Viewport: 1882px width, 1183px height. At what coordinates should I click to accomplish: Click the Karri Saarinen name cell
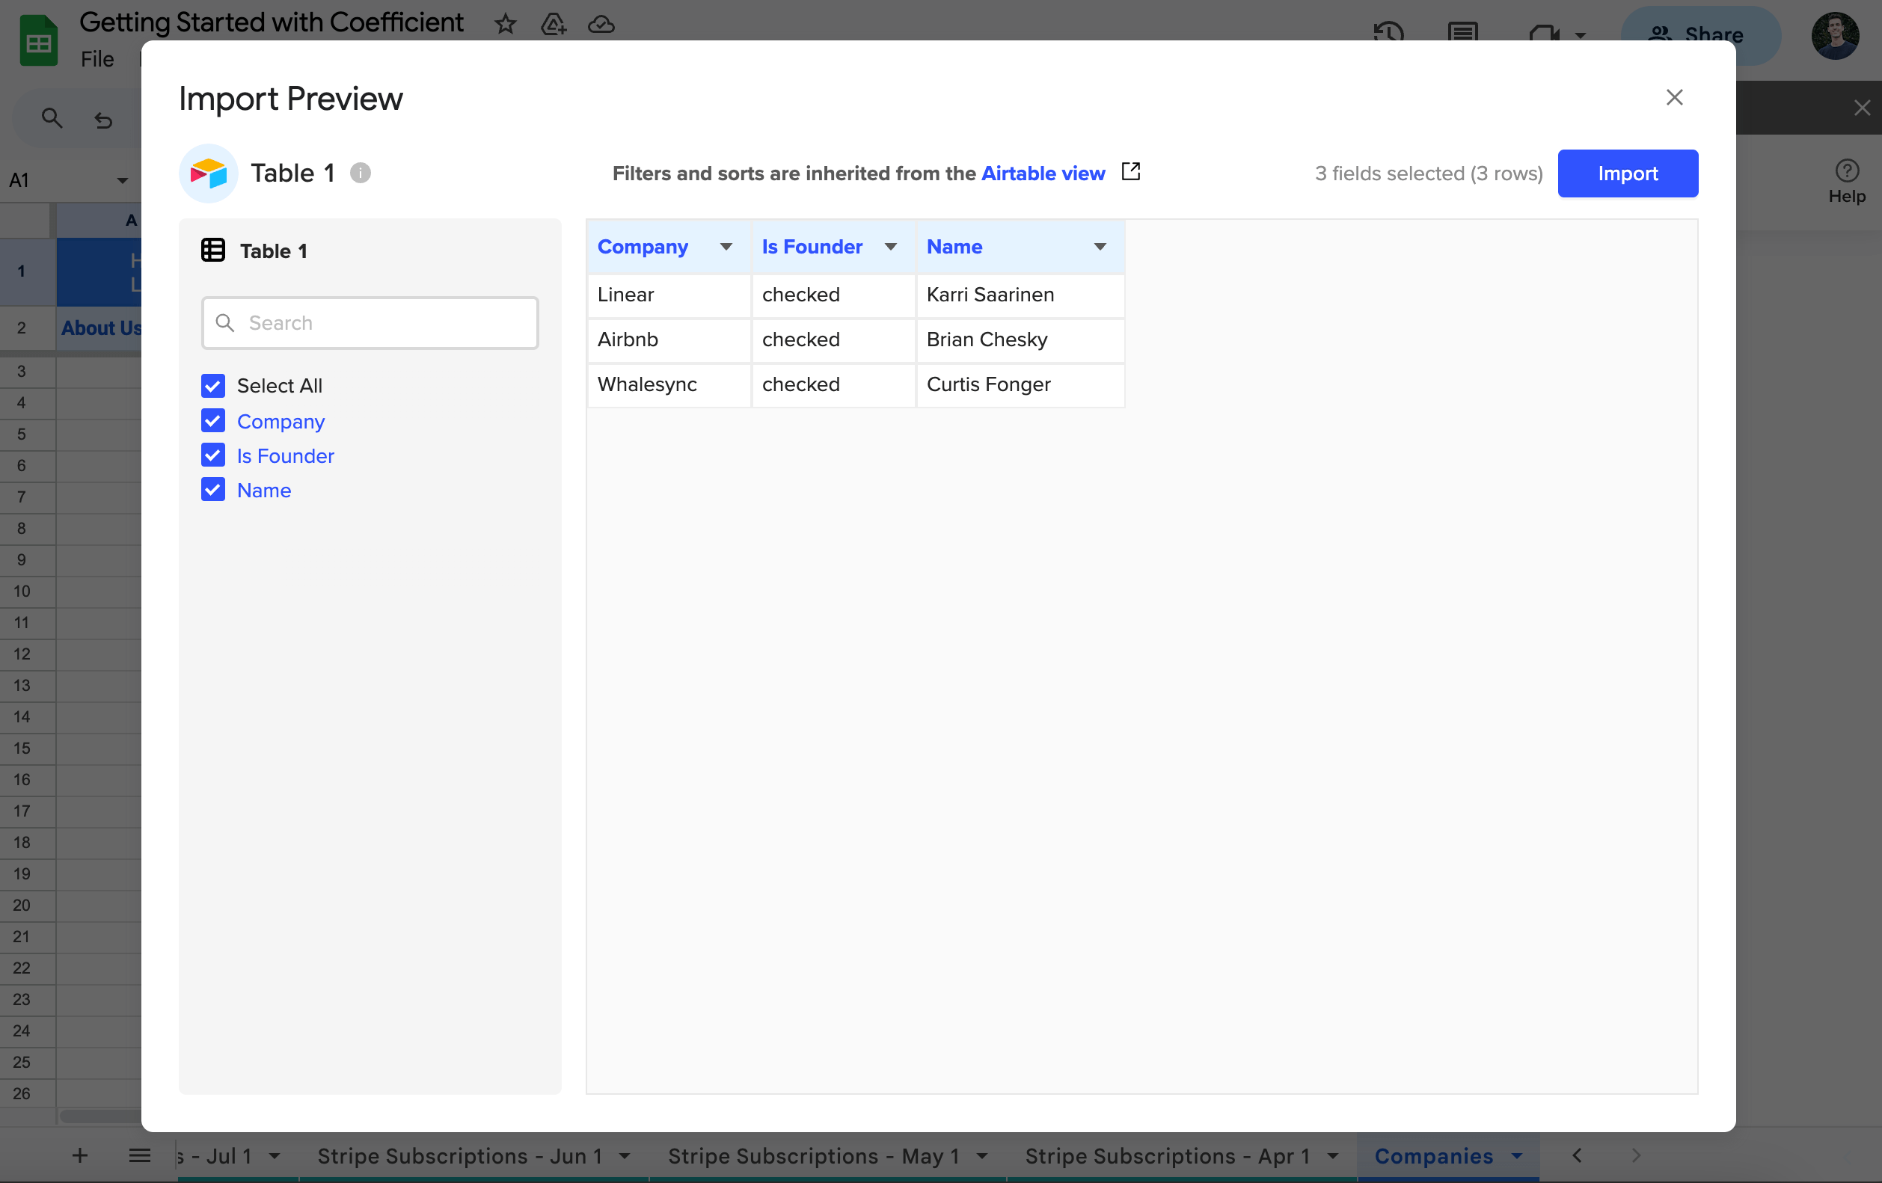[x=1020, y=295]
